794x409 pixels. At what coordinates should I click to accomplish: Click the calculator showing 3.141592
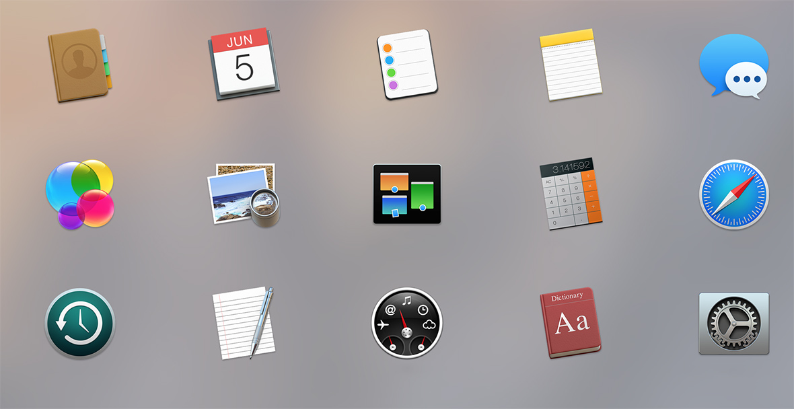point(571,195)
